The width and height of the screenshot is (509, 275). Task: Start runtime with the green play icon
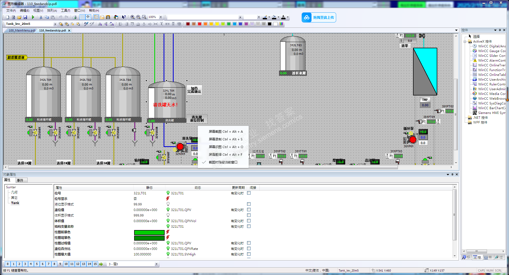(x=33, y=17)
